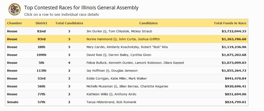Open the 53rd district race details
264x111 pixels.
pyautogui.click(x=127, y=78)
